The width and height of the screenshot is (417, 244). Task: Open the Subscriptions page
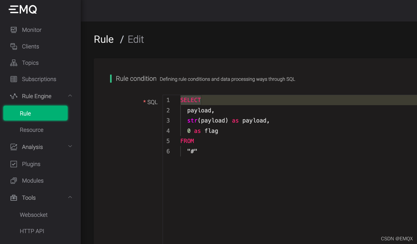(39, 79)
